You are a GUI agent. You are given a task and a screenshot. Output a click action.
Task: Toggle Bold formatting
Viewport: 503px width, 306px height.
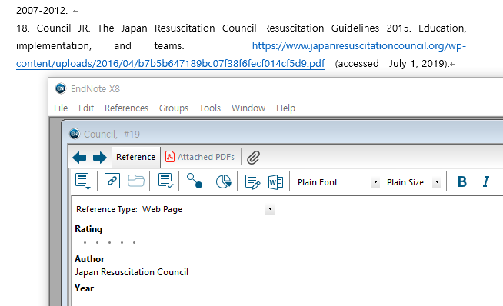[462, 181]
